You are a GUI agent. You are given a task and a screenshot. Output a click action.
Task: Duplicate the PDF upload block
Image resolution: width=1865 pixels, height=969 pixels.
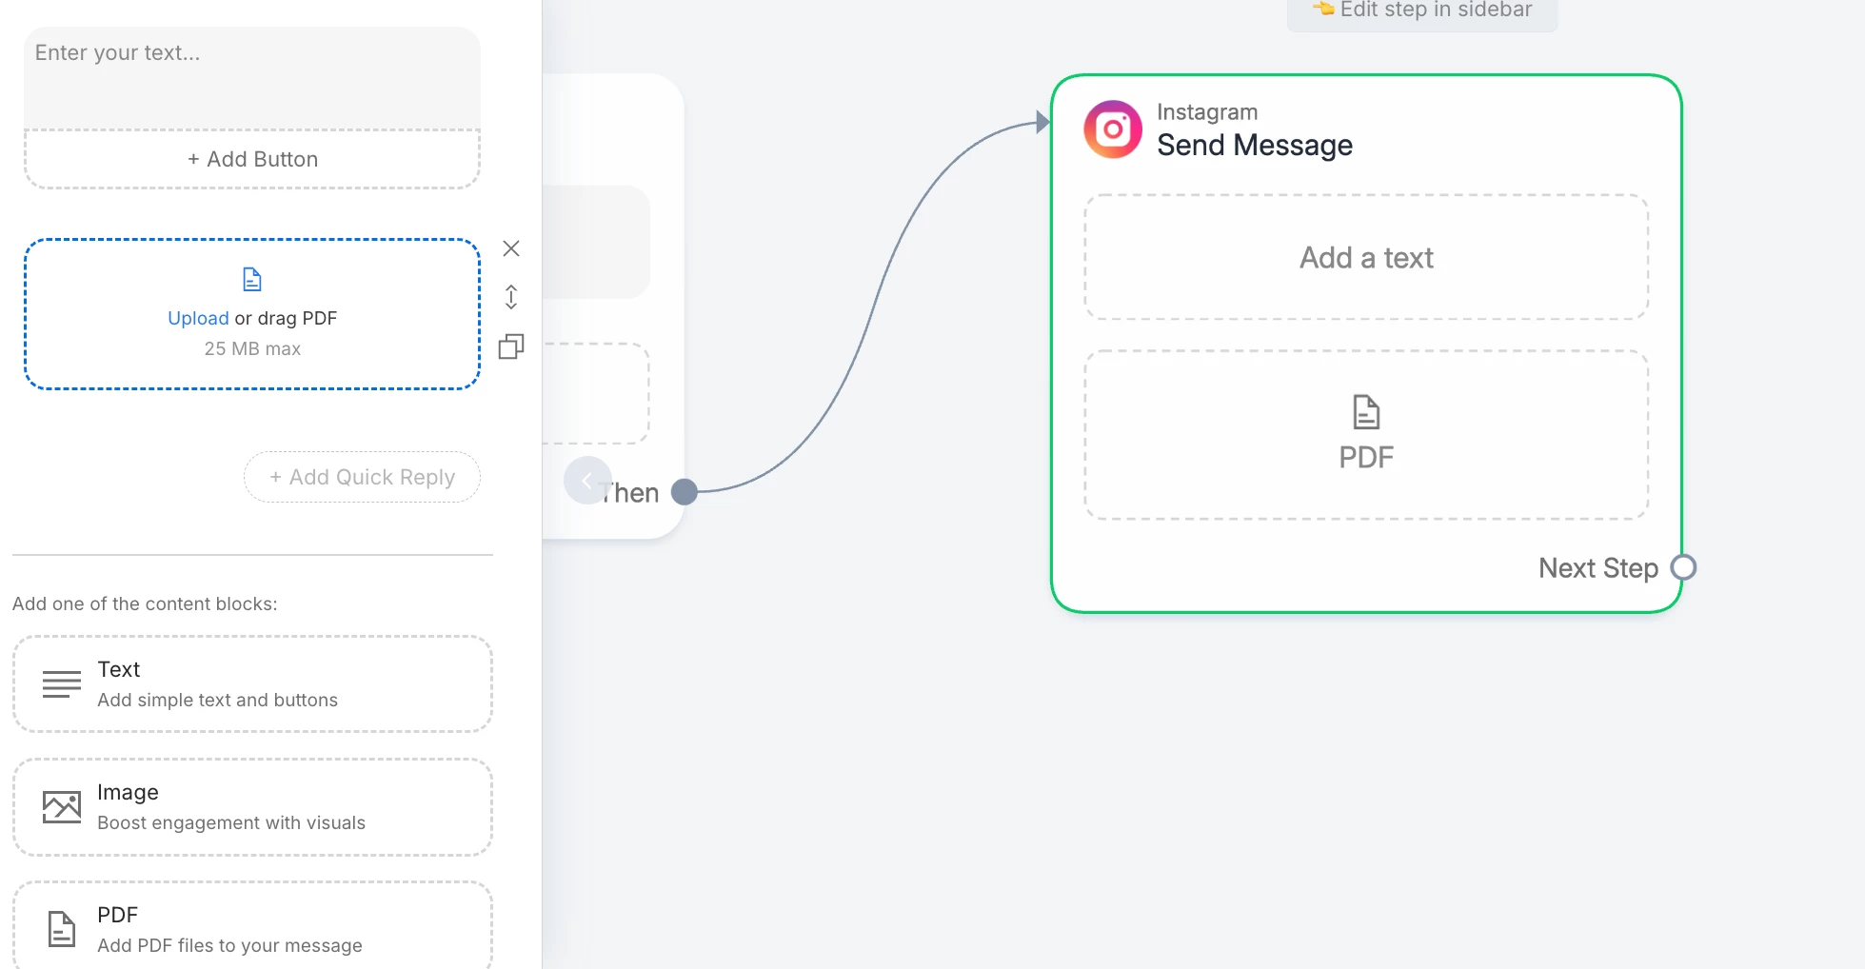point(511,346)
